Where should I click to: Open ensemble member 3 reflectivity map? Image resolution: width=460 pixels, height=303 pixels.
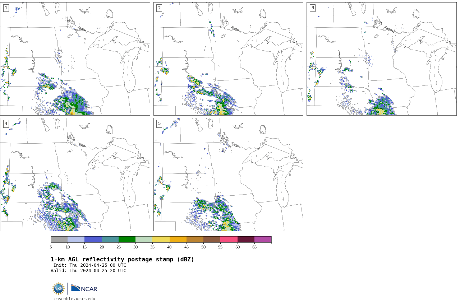pyautogui.click(x=381, y=59)
